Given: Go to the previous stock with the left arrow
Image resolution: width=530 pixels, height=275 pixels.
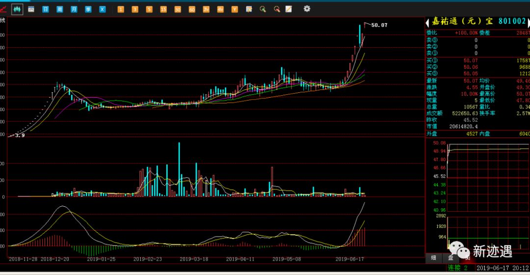Looking at the screenshot, I should 427,23.
